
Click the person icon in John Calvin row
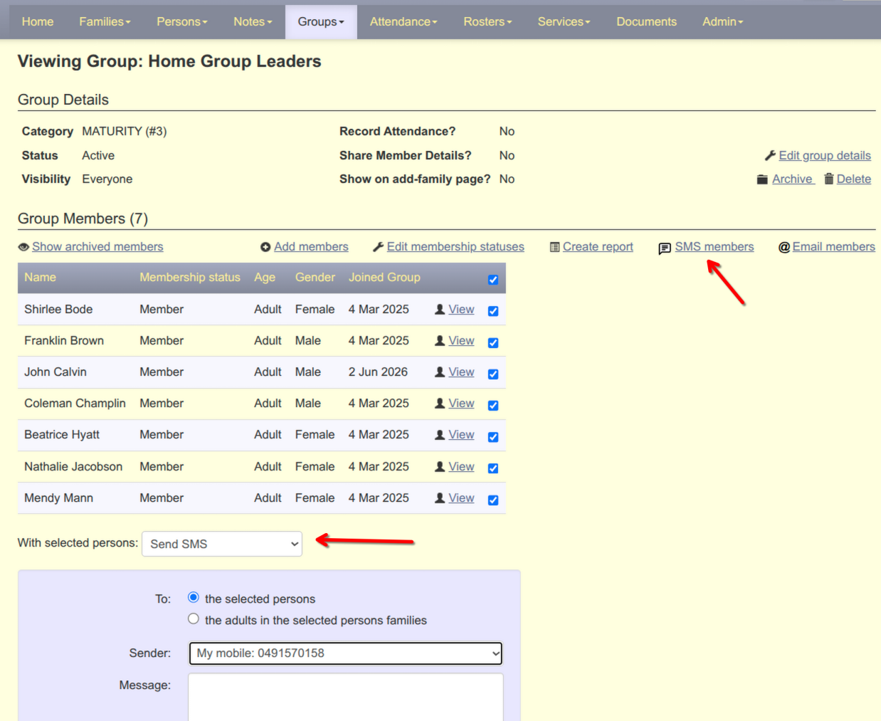point(440,372)
